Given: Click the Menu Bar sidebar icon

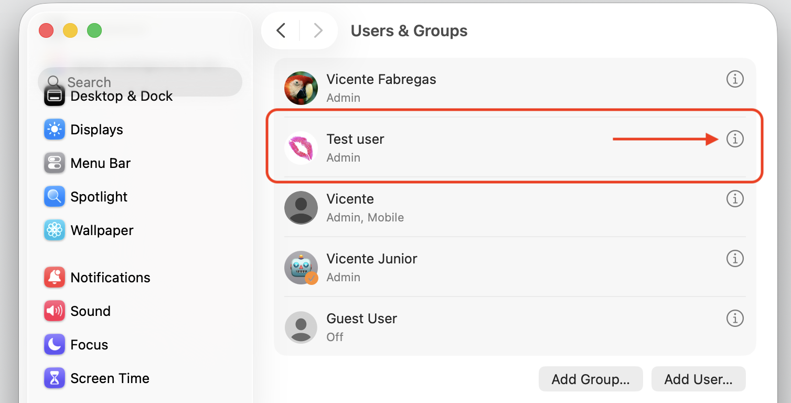Looking at the screenshot, I should tap(55, 163).
